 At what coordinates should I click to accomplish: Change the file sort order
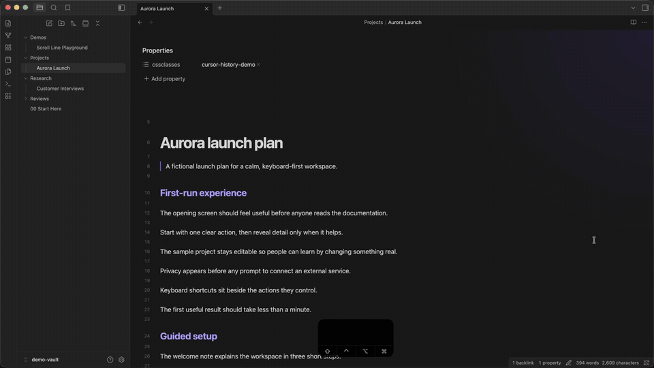point(74,23)
